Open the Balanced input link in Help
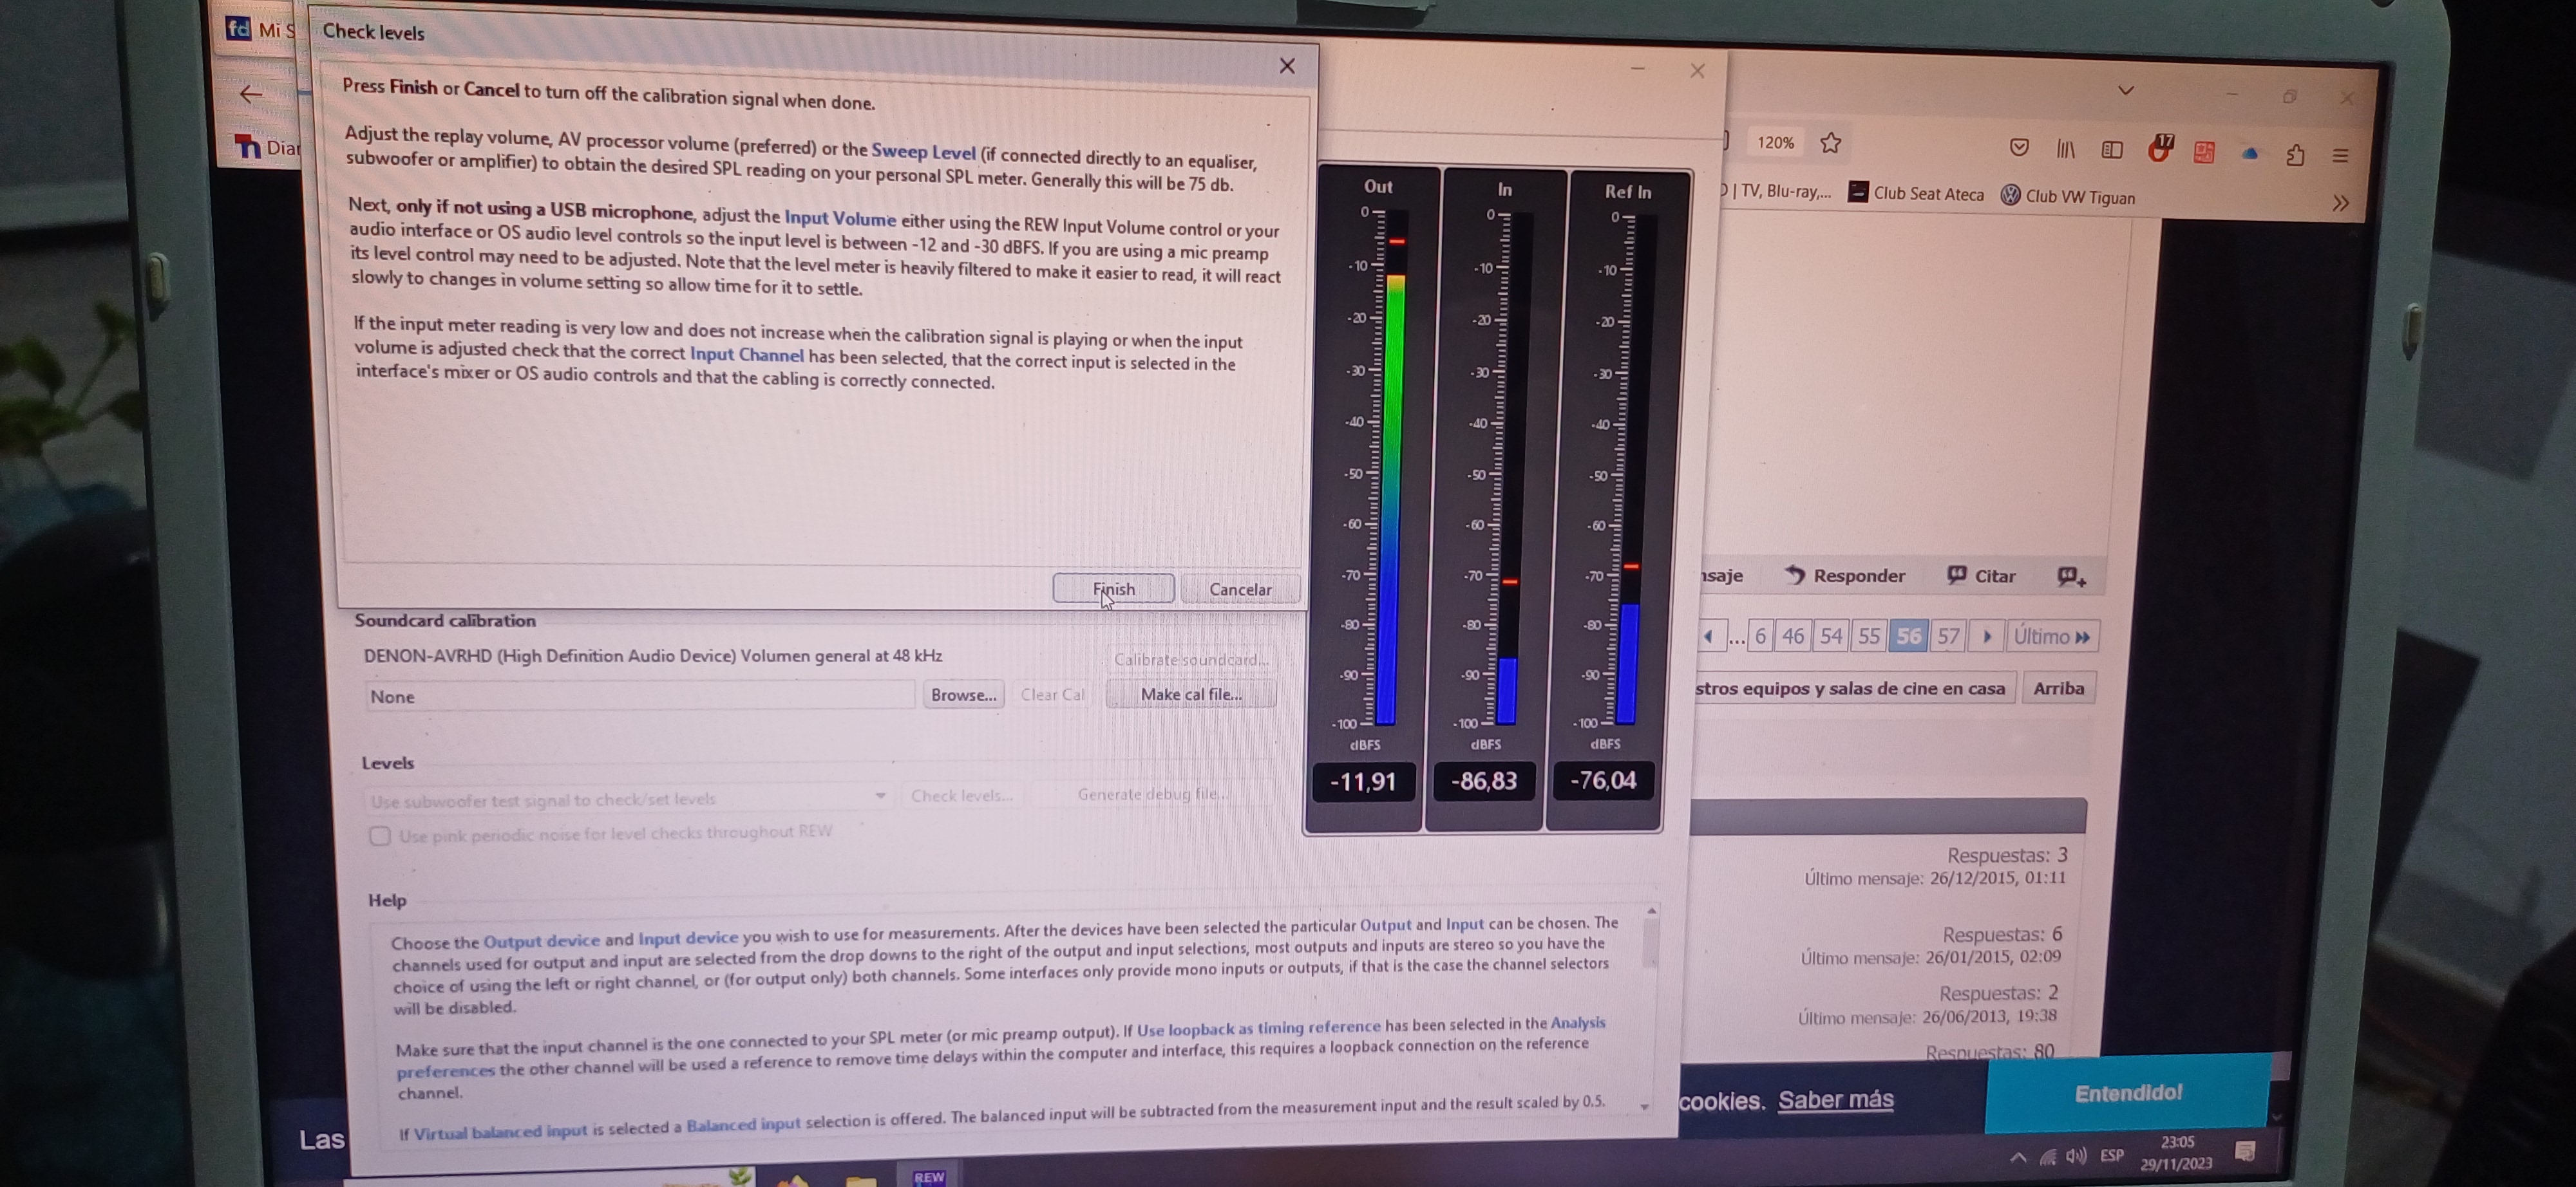The height and width of the screenshot is (1187, 2576). click(743, 1124)
